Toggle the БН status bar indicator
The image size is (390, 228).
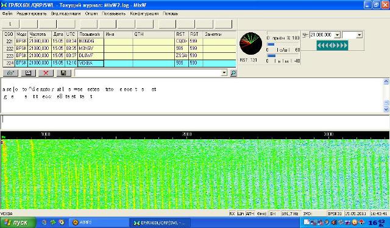(x=274, y=213)
